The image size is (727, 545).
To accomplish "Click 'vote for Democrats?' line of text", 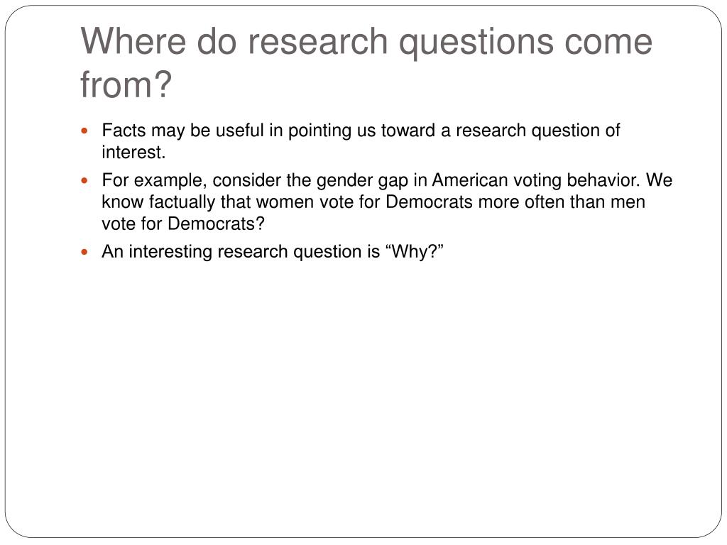I will tap(183, 224).
